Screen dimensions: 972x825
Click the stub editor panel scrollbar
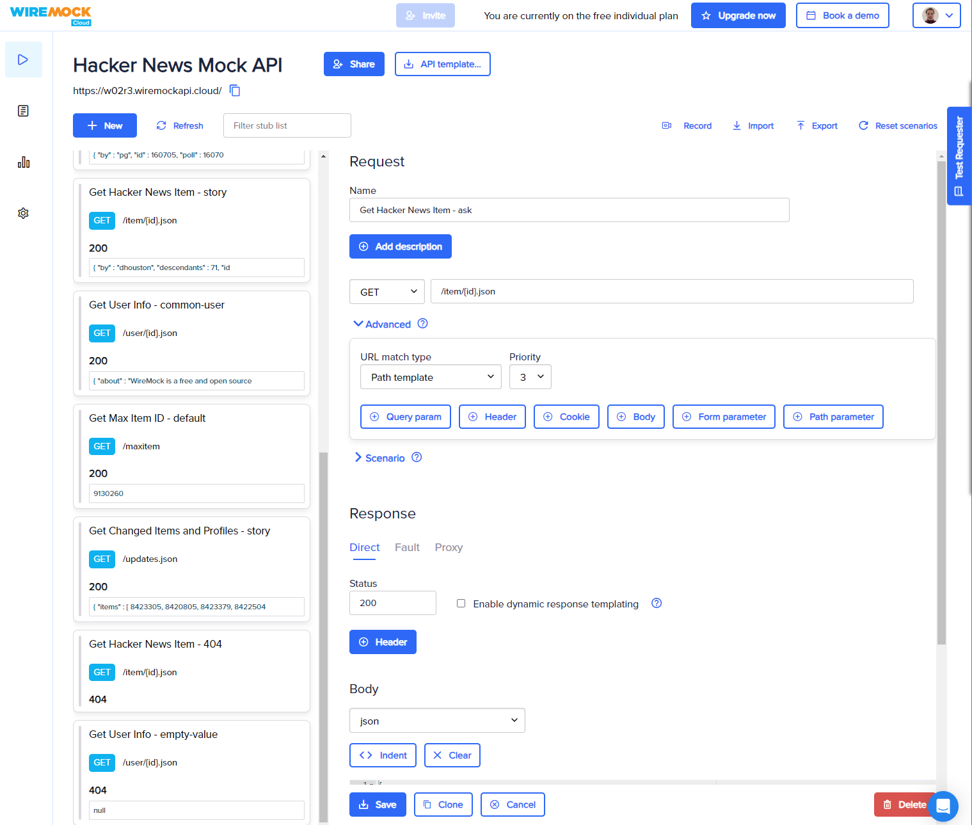(x=941, y=403)
